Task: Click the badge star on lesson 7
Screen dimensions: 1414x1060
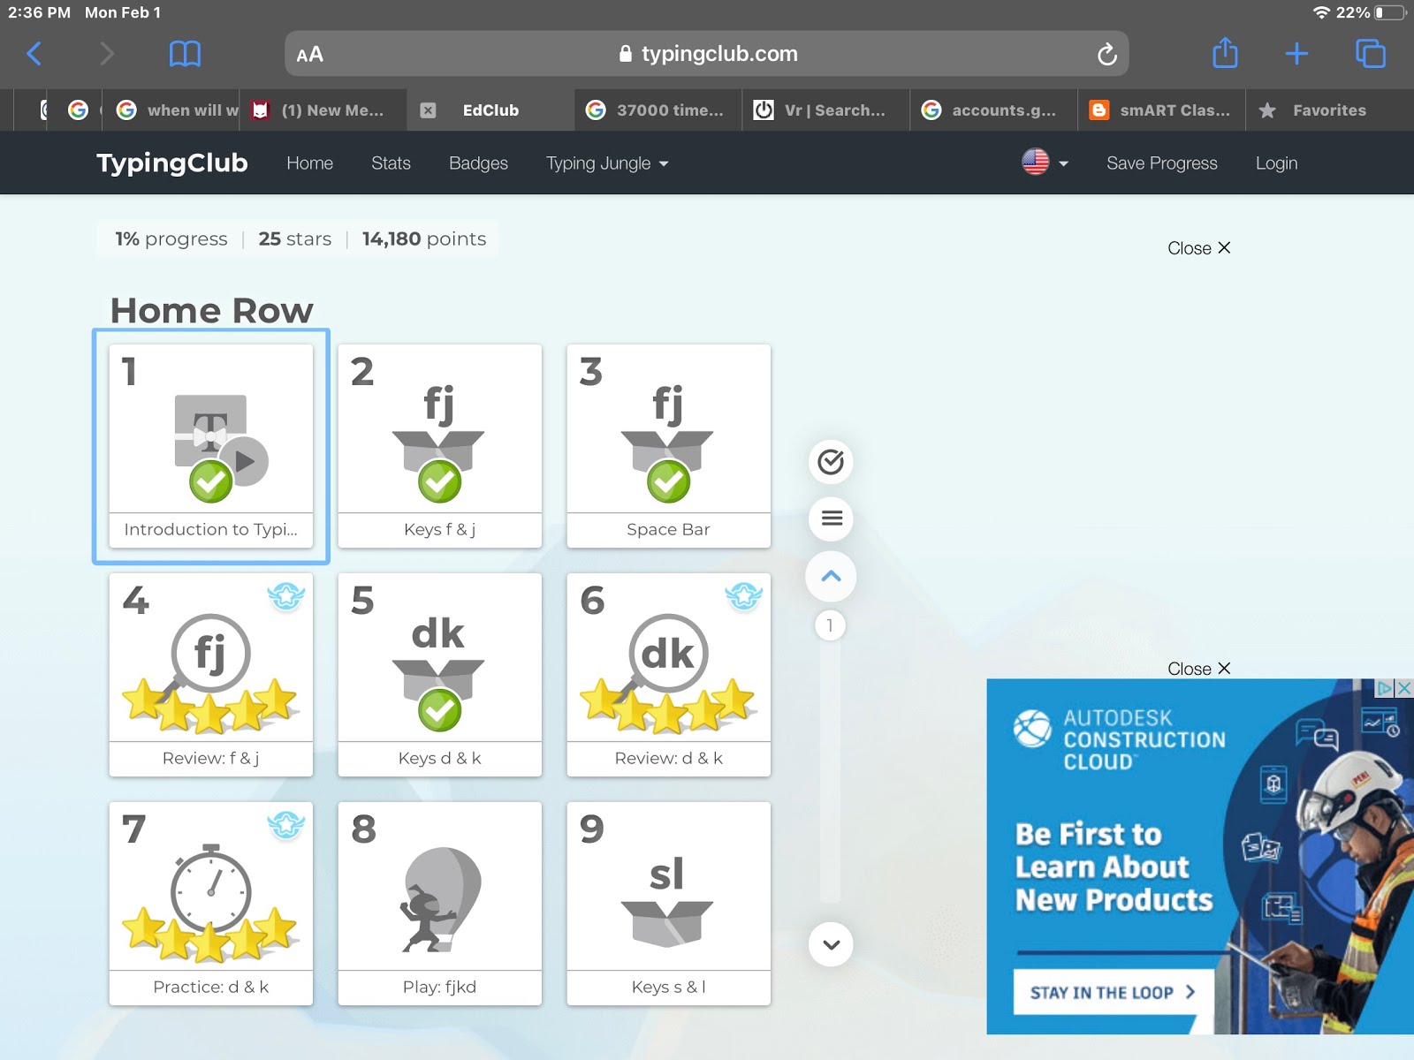Action: [286, 825]
